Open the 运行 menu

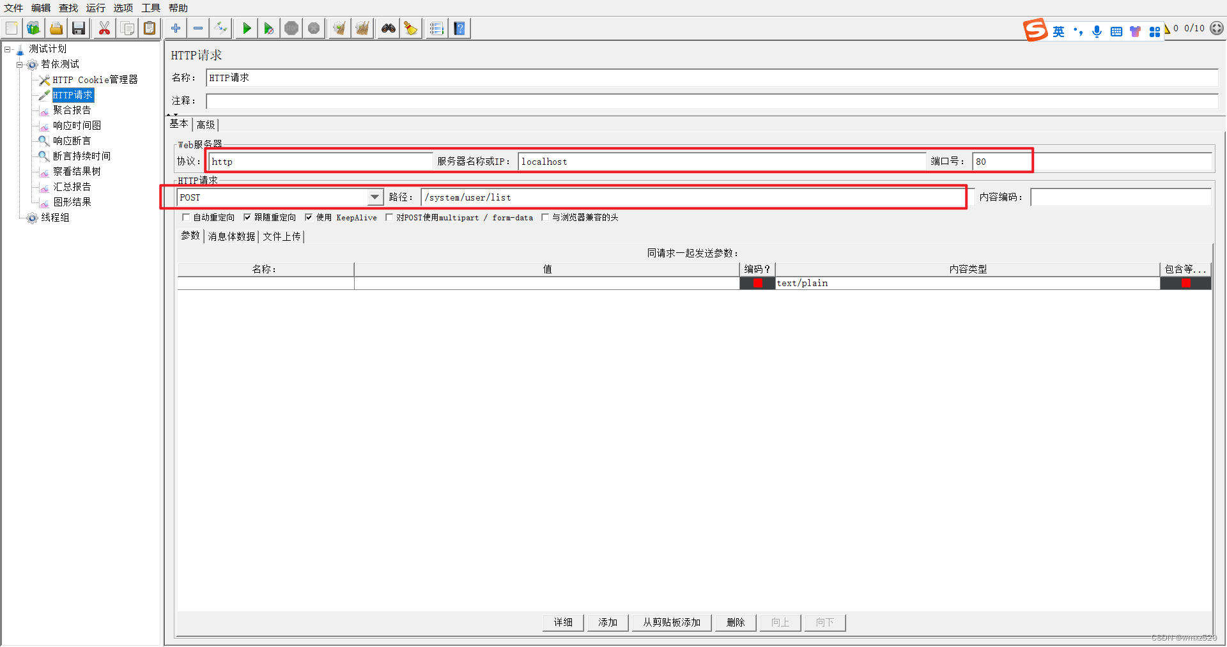(x=96, y=8)
